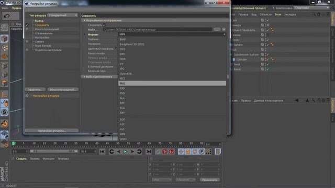
Task: Toggle the Rotation keying icon
Action: click(195, 151)
